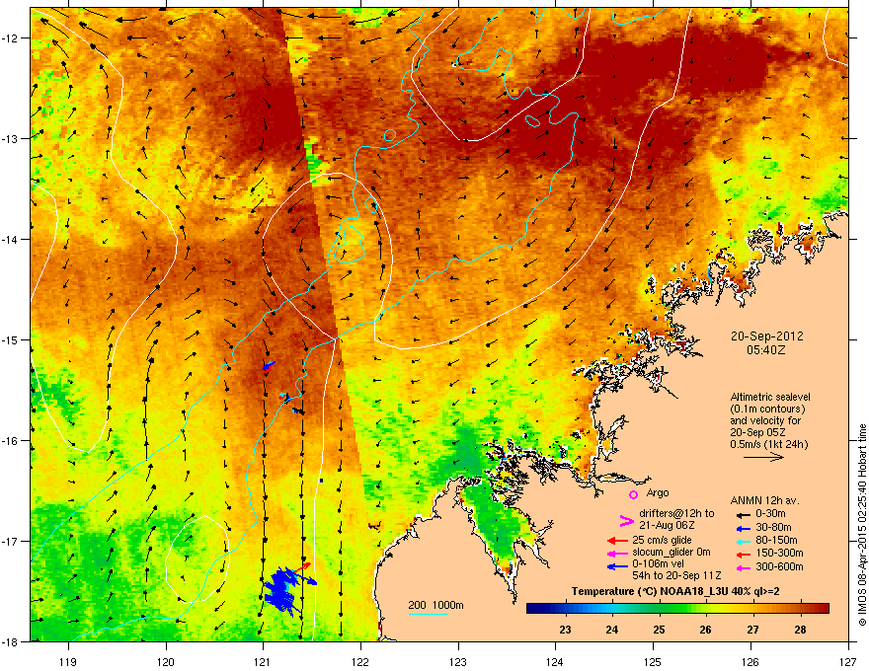Click the latitude axis label -18

click(11, 641)
